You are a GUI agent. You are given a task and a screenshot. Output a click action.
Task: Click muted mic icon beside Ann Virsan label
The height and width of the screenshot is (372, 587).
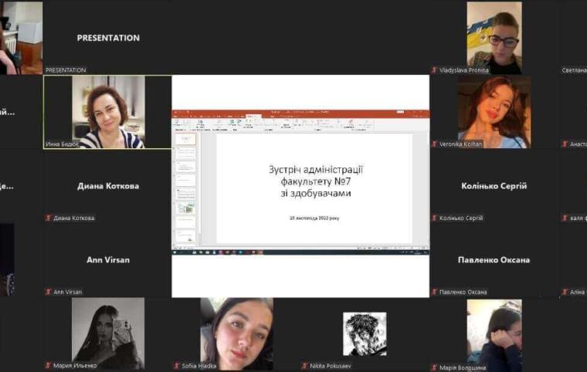(49, 292)
